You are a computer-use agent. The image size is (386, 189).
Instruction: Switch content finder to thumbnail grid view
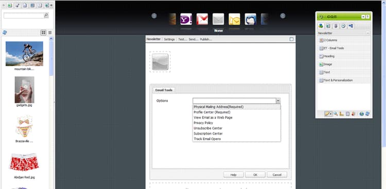pyautogui.click(x=43, y=32)
